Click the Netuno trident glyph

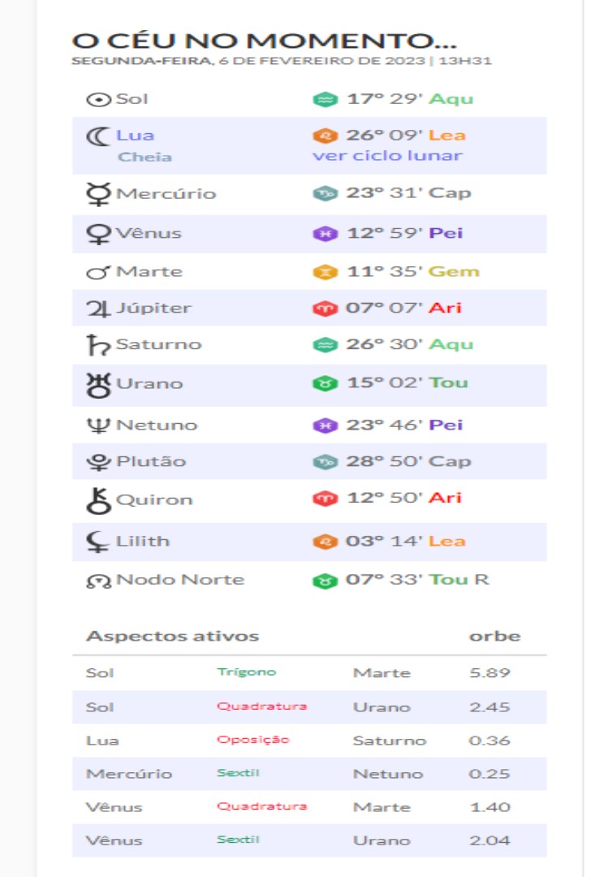tap(98, 425)
